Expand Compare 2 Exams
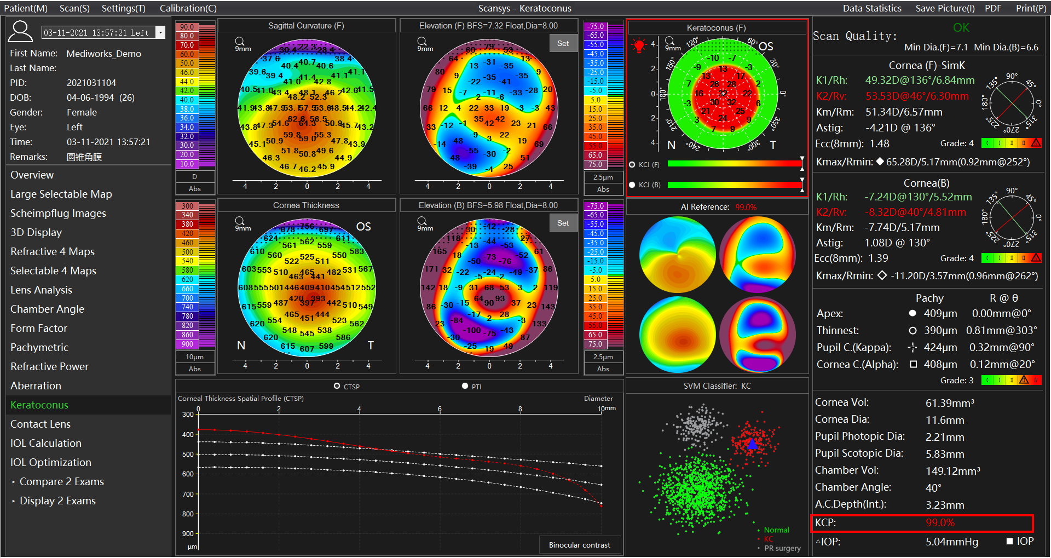 coord(13,482)
